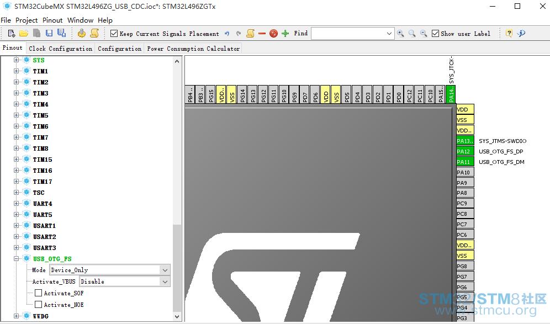Click the third magnifier zoom icon
This screenshot has width=550, height=324.
pos(424,34)
